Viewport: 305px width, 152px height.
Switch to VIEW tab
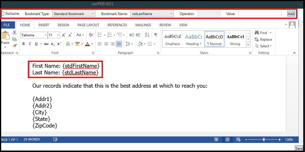pos(183,25)
